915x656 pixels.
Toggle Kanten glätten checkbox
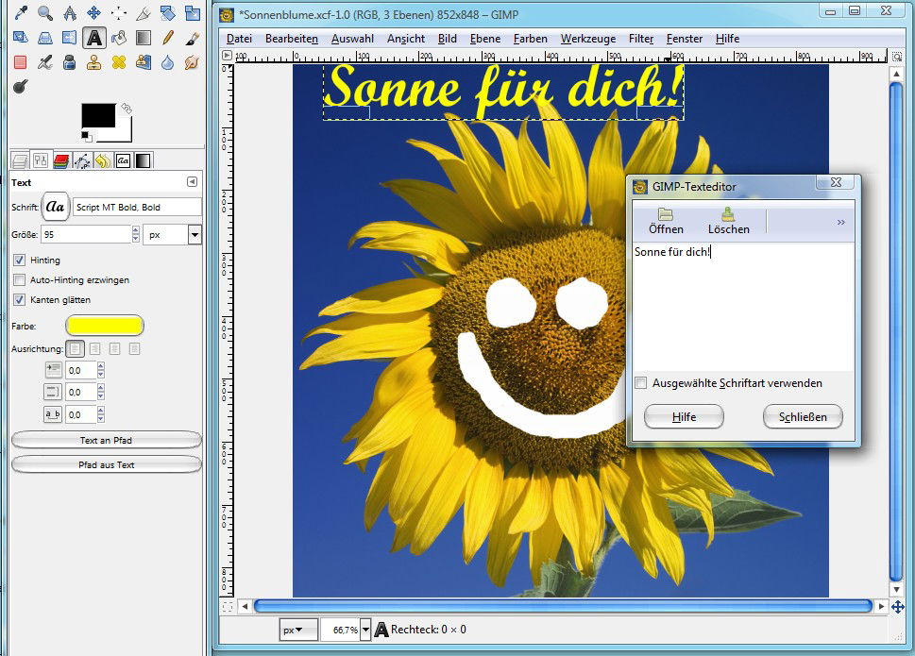click(19, 300)
